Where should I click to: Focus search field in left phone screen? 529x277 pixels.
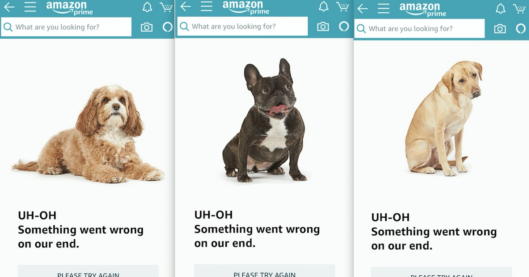(66, 27)
